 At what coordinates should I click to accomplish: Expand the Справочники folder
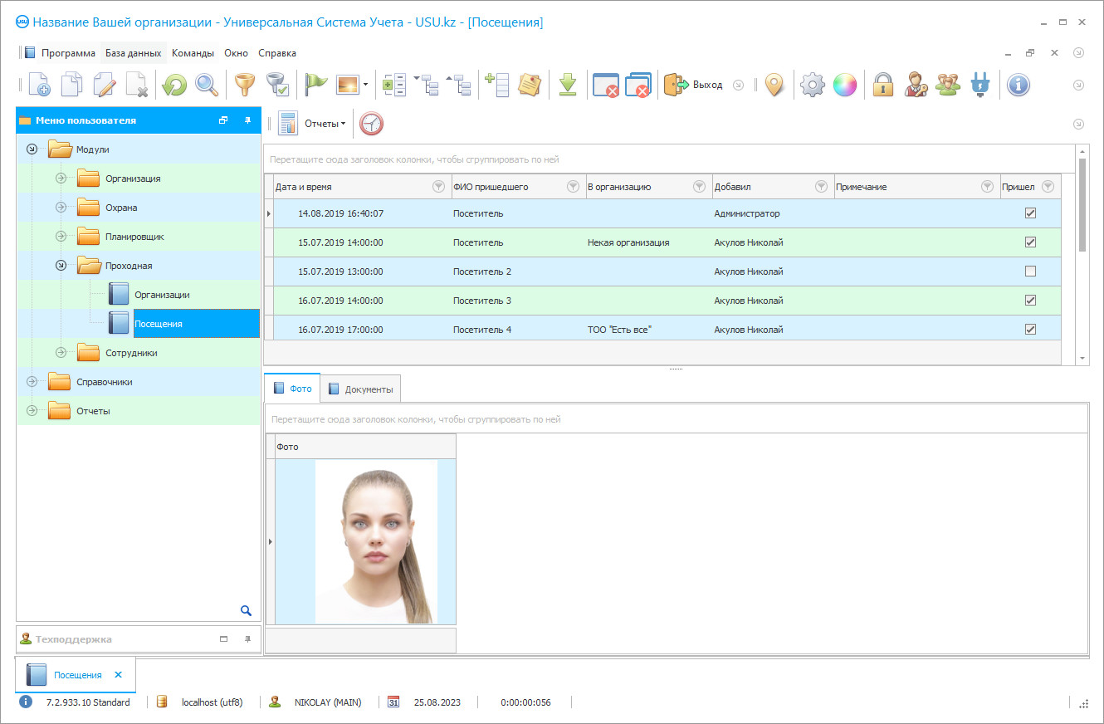tap(32, 381)
